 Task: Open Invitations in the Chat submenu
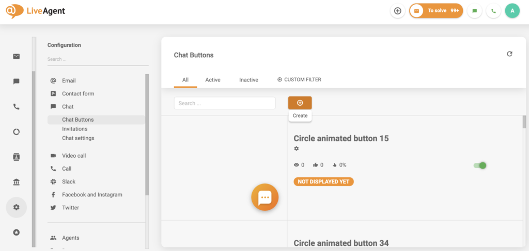(74, 129)
